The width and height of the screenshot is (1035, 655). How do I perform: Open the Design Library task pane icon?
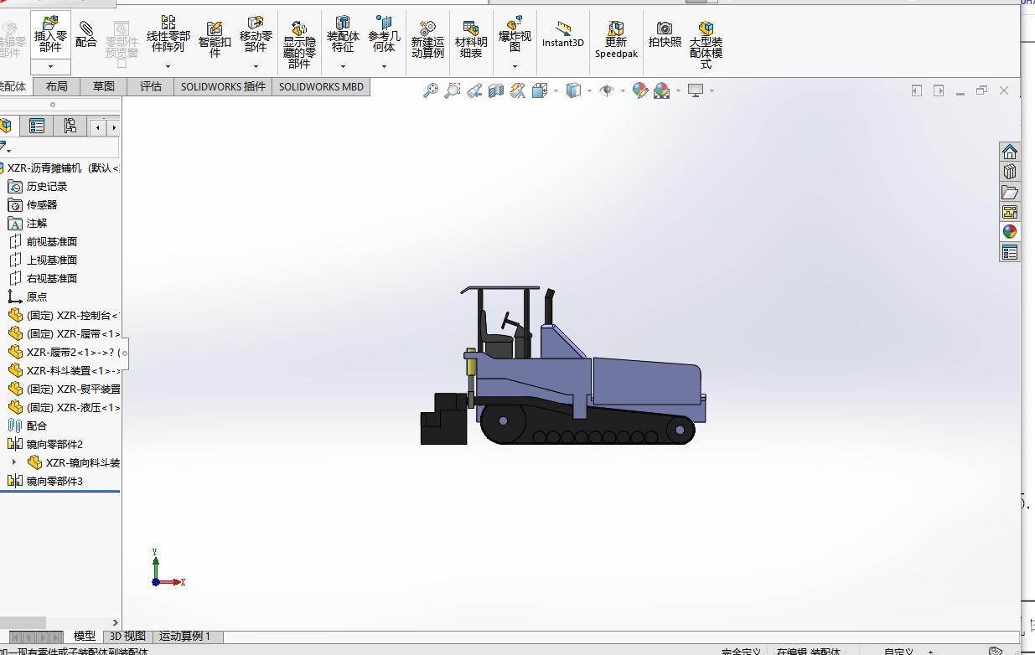1010,172
